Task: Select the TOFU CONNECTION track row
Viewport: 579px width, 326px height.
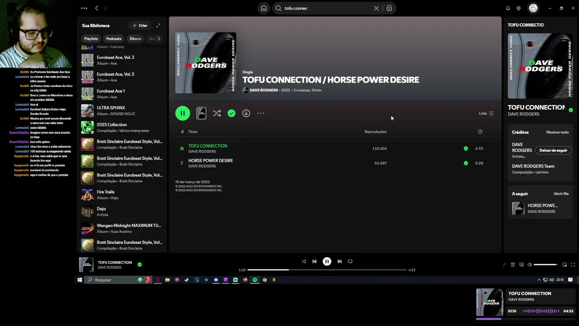Action: [x=335, y=148]
